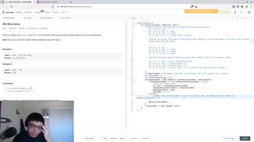Open Interview in LeetCode nav
This screenshot has height=142, width=254.
38,12
